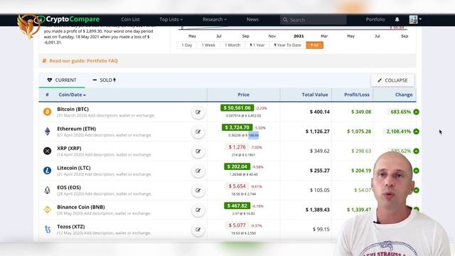This screenshot has width=455, height=256.
Task: Expand the Research menu
Action: coord(215,19)
